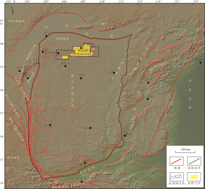
Task: Click the 阿拉 city marker dot near Helan Mountain
Action: pos(20,71)
